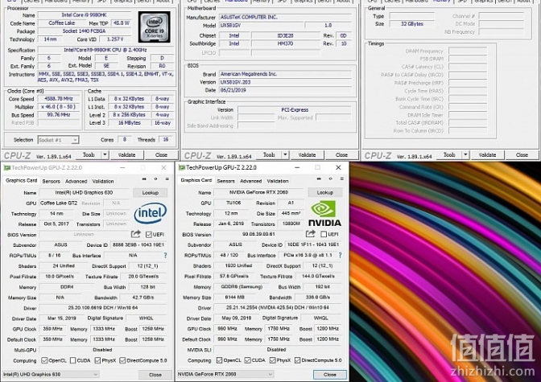Open the NVIDIA GeForce RTX 2060 GPU selector

(x=225, y=374)
